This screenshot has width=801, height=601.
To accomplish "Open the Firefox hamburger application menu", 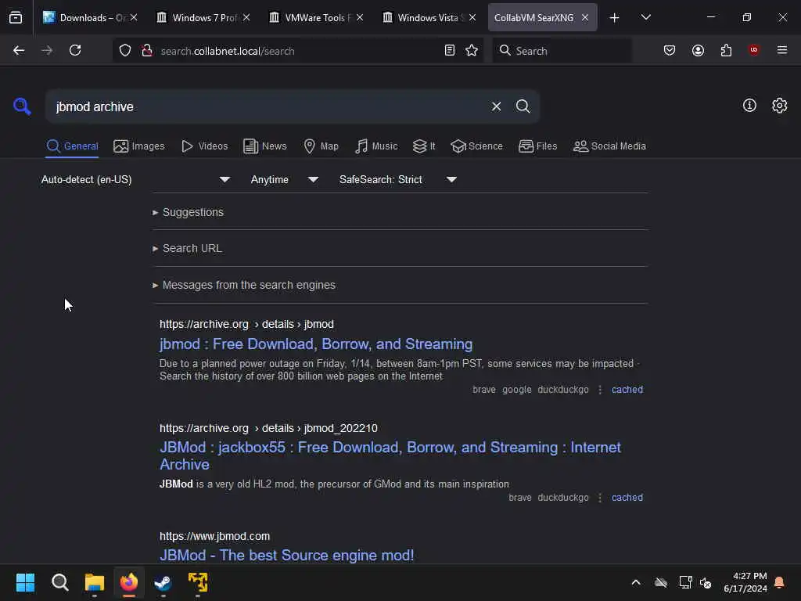I will point(782,51).
